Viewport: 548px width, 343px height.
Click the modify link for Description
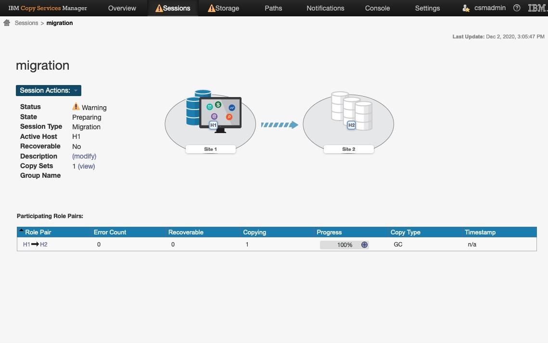pos(84,156)
